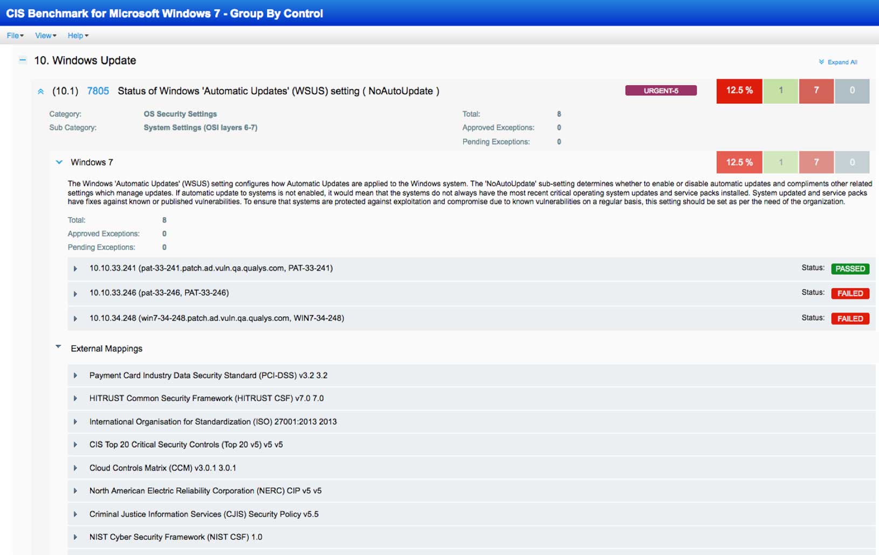Click the Windows 7 row's 12.5% progress indicator
The width and height of the screenshot is (879, 555).
point(738,162)
